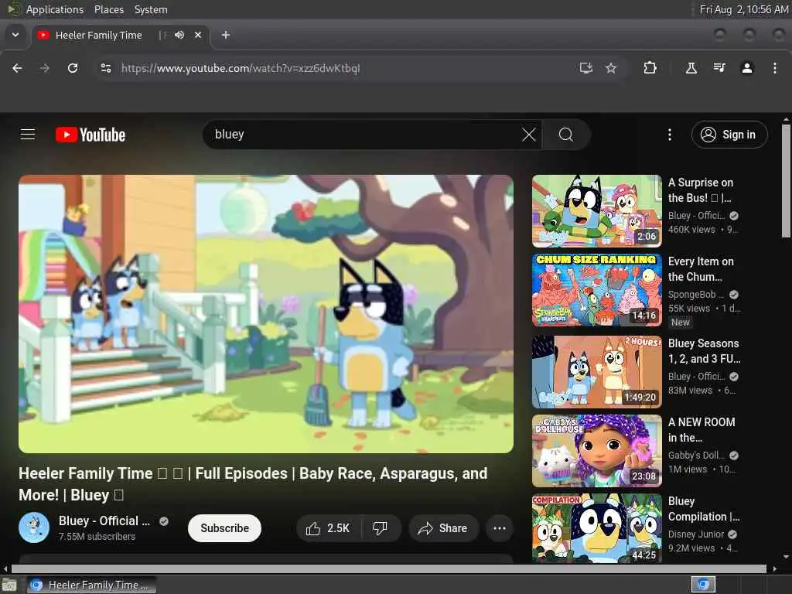Open browser extensions puzzle icon

pyautogui.click(x=650, y=68)
